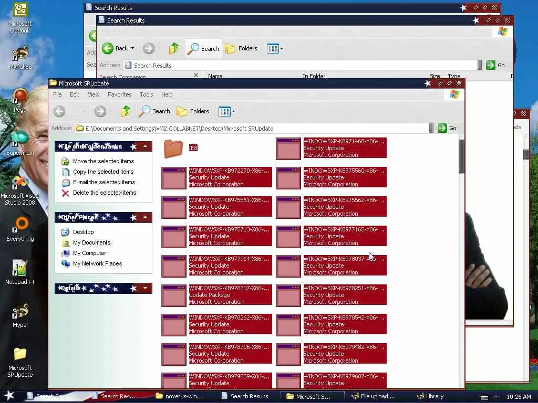
Task: Launch the MyPal 68 desktop shortcut
Action: coord(20,58)
